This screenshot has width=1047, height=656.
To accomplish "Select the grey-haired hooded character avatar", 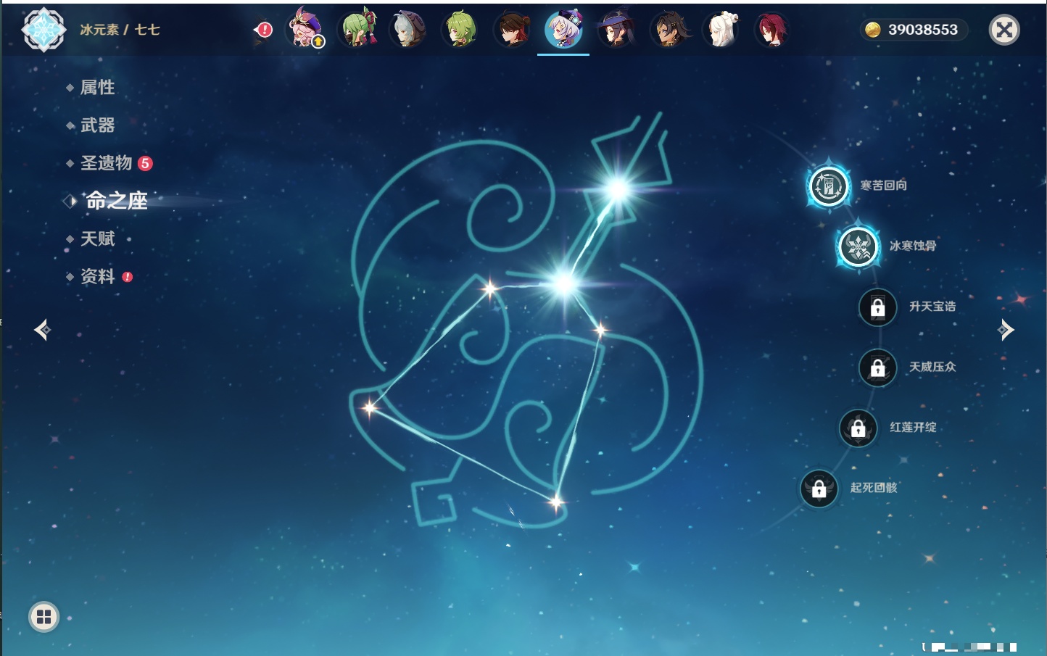I will tap(408, 29).
